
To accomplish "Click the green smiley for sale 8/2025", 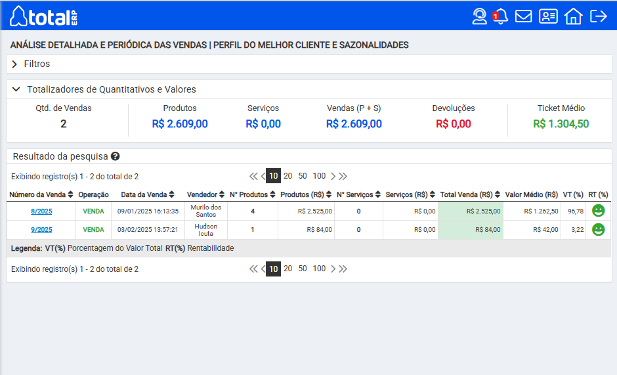I will pos(598,211).
